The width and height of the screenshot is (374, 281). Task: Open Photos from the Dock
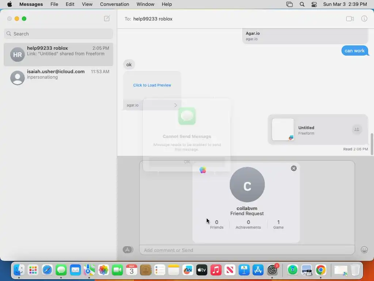[x=103, y=270]
